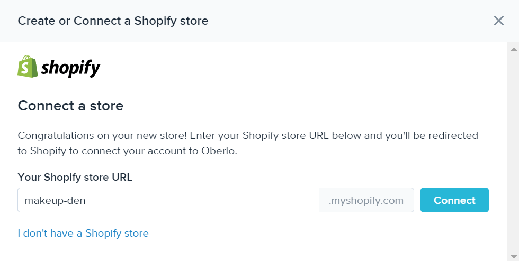Image resolution: width=519 pixels, height=261 pixels.
Task: Click the word "redirected" in the description
Action: (x=452, y=135)
